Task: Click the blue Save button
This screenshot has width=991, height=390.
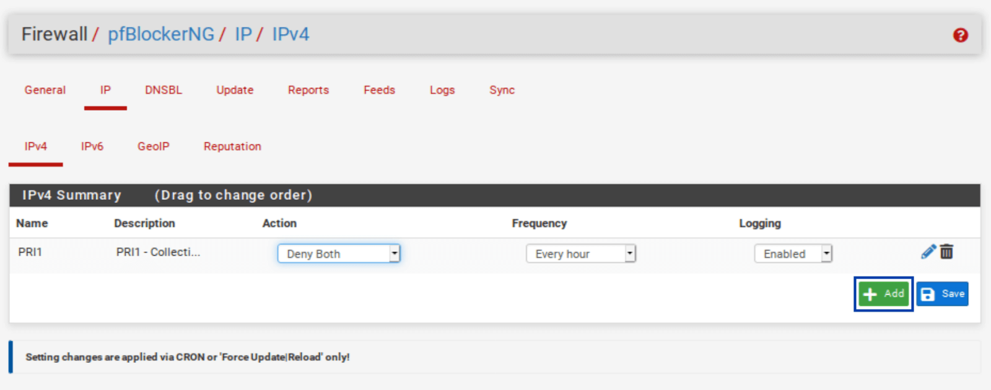Action: coord(943,293)
